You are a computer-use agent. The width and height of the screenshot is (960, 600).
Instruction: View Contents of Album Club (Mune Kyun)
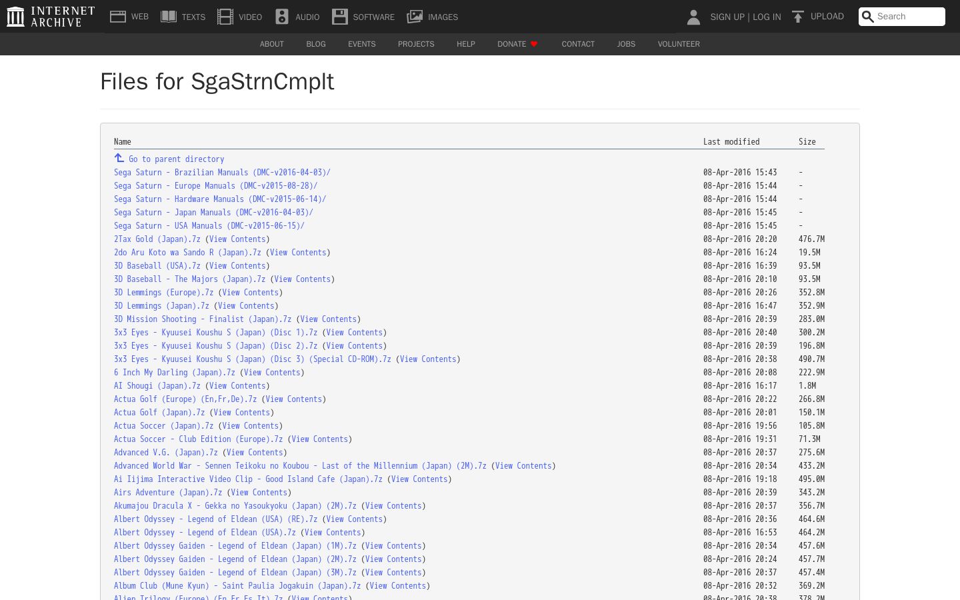click(398, 586)
